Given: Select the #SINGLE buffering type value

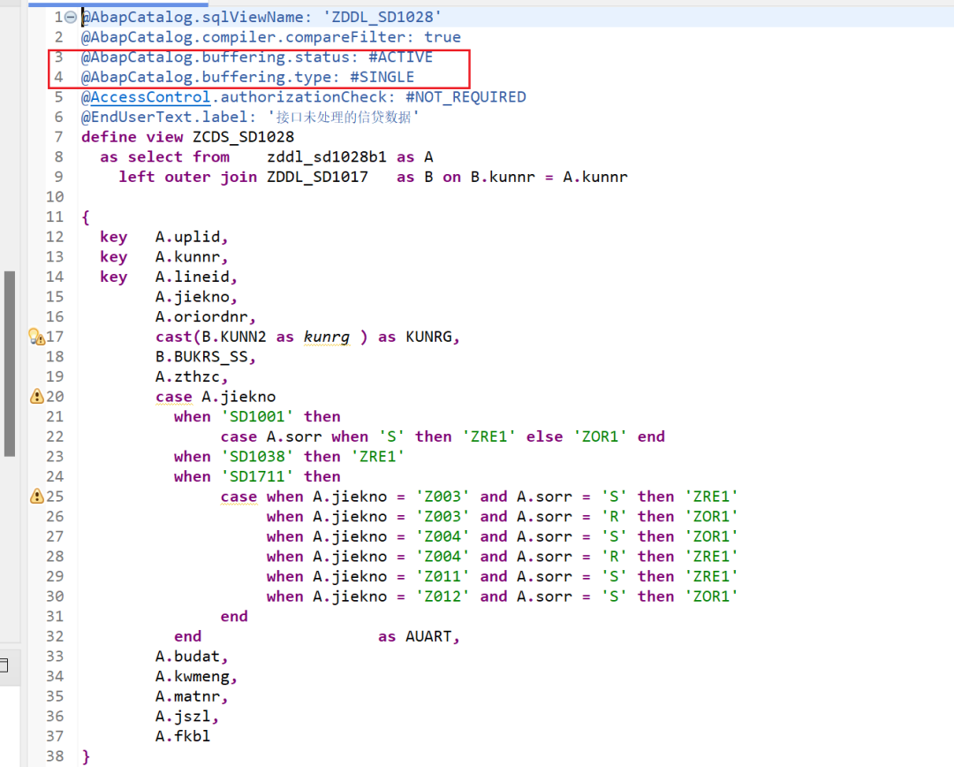Looking at the screenshot, I should tap(382, 77).
